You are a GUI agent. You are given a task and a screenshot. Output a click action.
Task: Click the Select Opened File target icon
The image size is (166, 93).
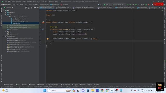(26, 8)
